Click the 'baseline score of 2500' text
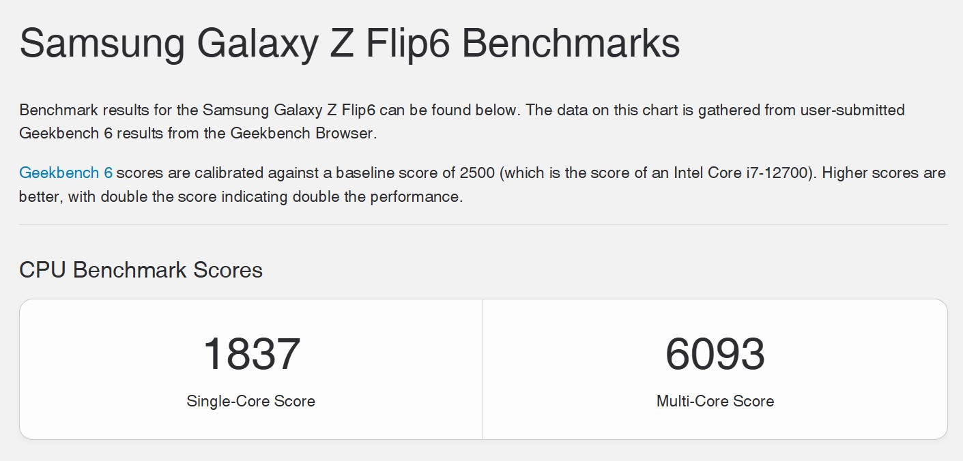The height and width of the screenshot is (461, 963). (x=416, y=173)
